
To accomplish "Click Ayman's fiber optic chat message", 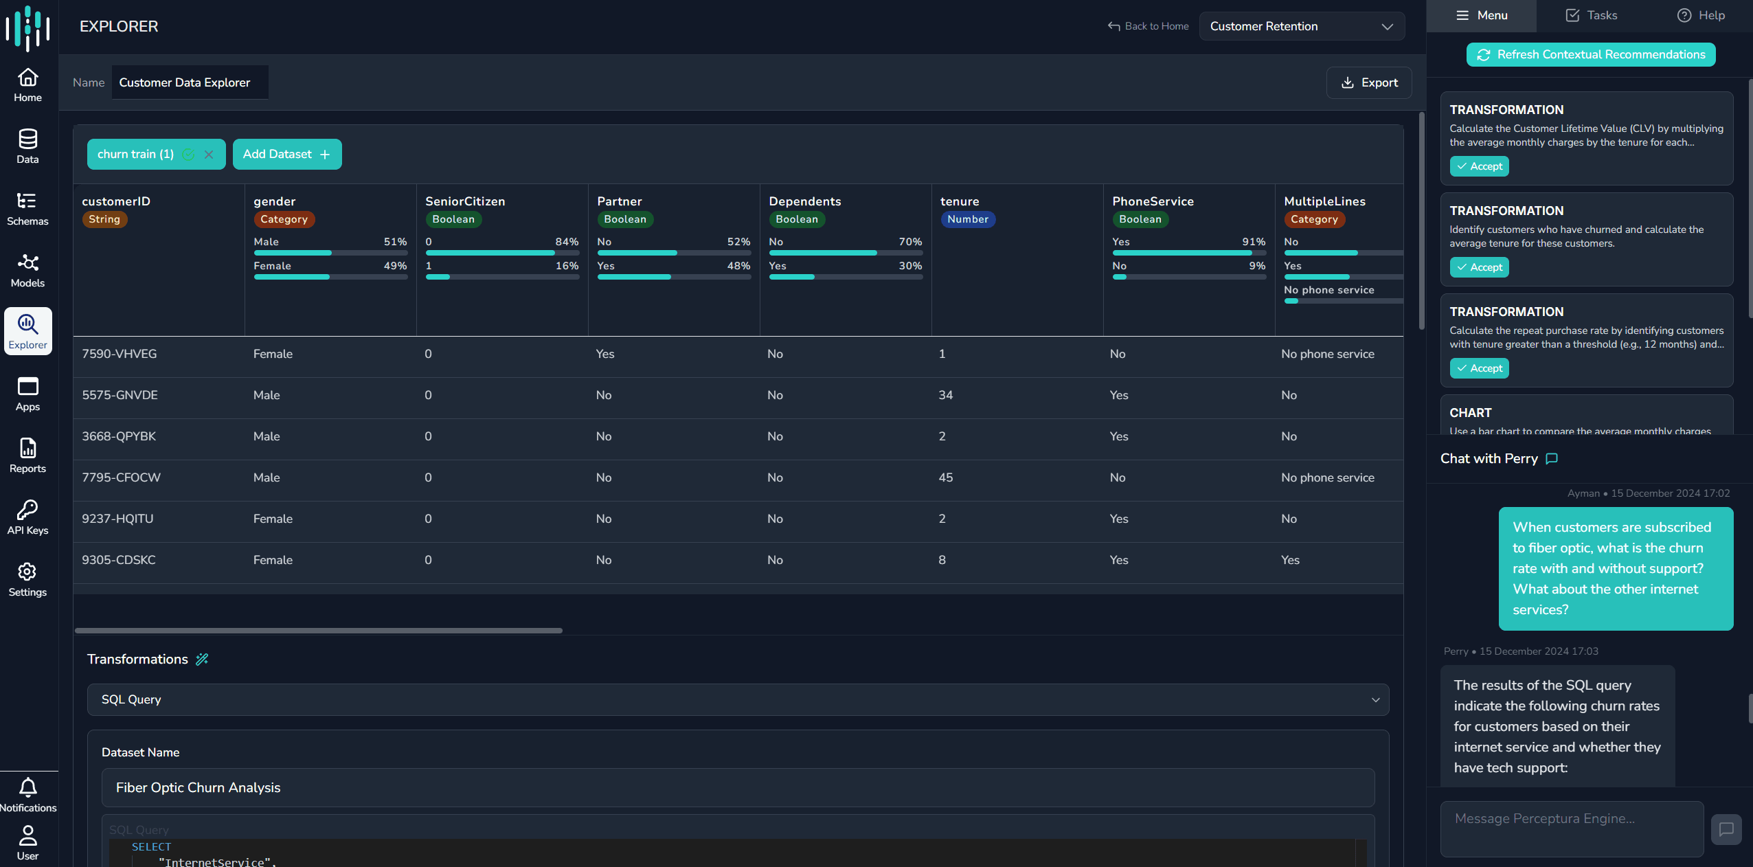I will click(x=1616, y=569).
